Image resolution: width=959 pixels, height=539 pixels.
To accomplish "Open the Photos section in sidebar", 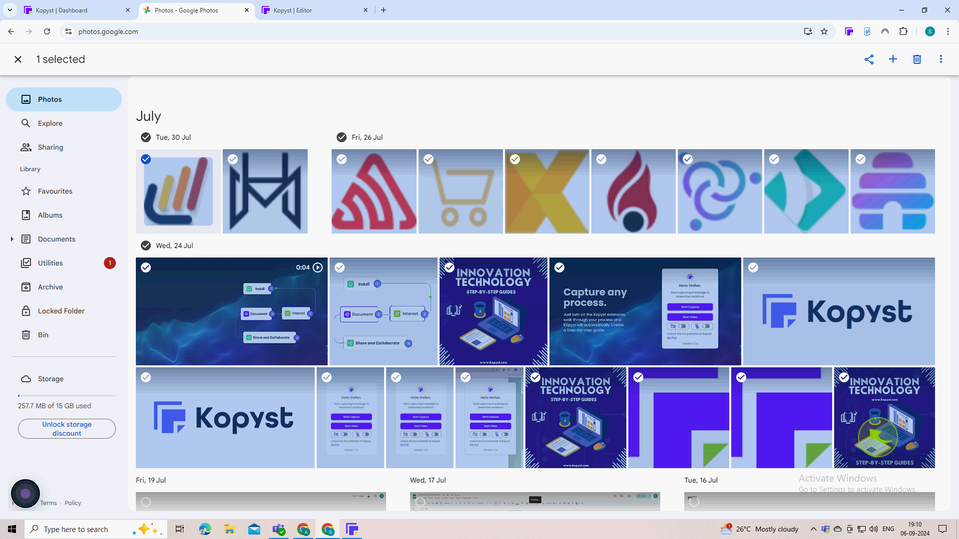I will coord(64,99).
